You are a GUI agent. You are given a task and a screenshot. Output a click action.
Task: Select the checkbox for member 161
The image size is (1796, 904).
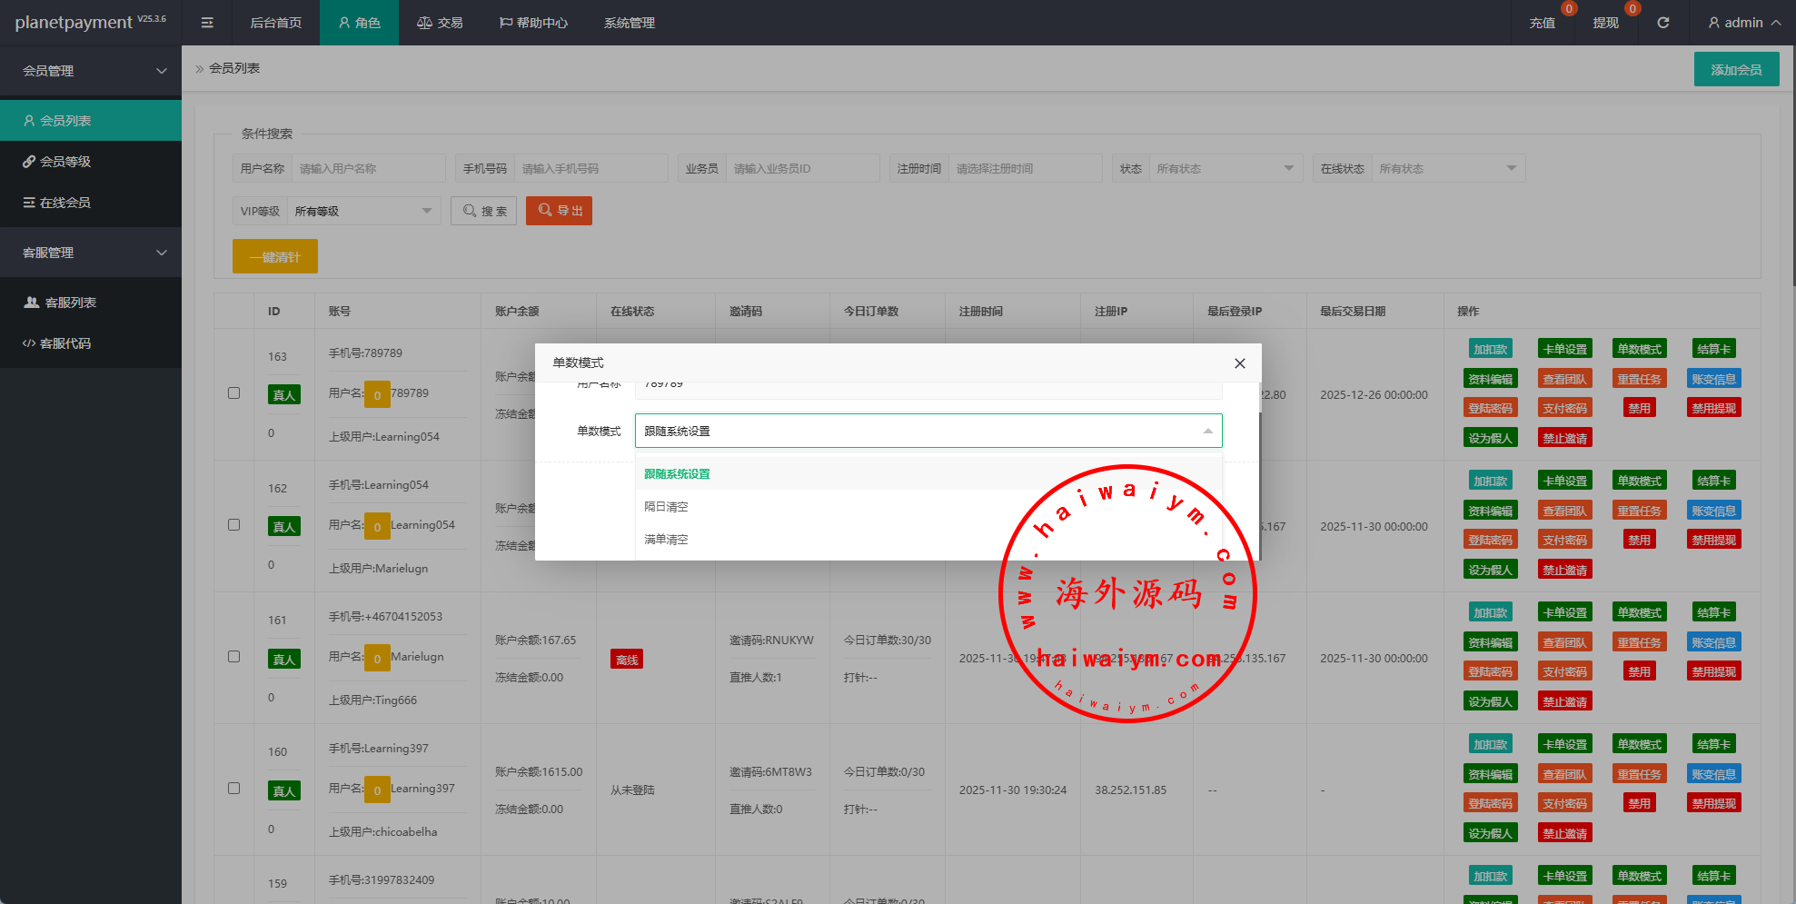pos(234,657)
